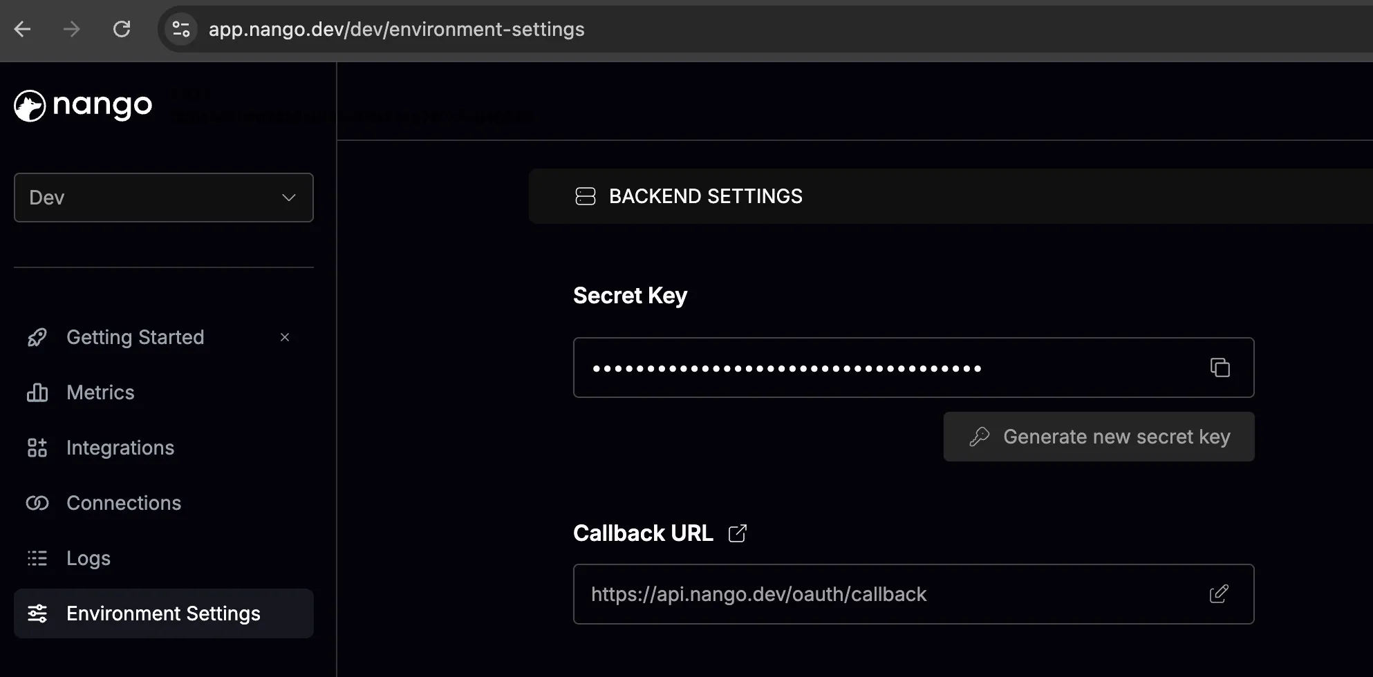Open Callback URL docs external link icon

click(738, 533)
